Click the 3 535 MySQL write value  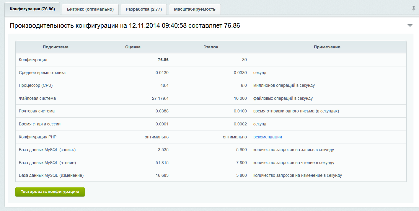(x=163, y=150)
